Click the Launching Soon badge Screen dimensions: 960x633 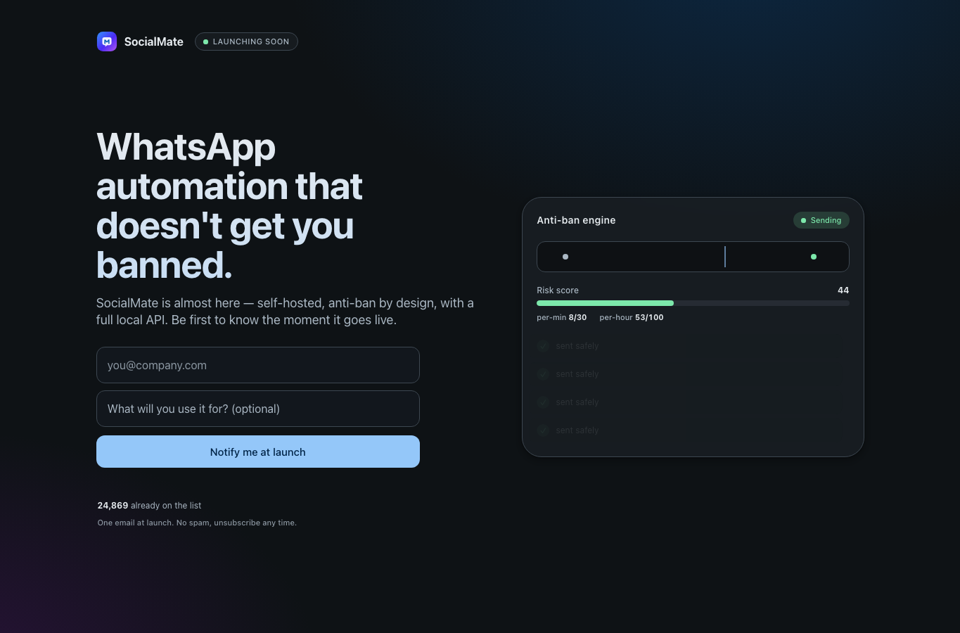pos(246,41)
